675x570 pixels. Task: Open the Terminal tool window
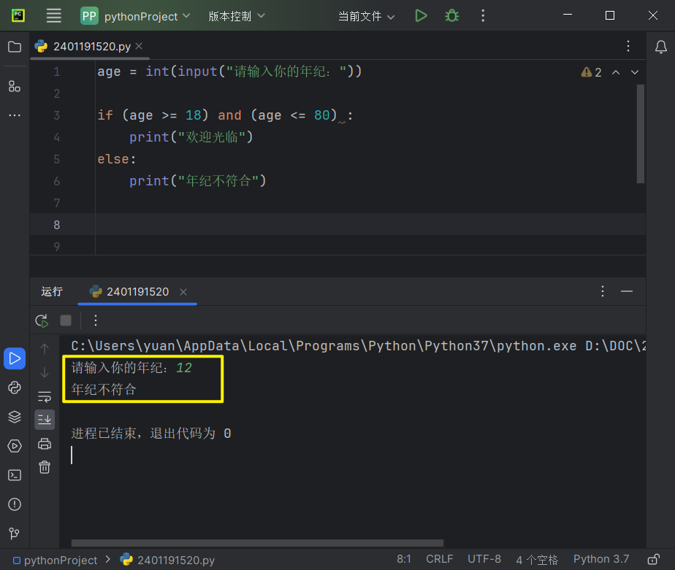(x=15, y=475)
